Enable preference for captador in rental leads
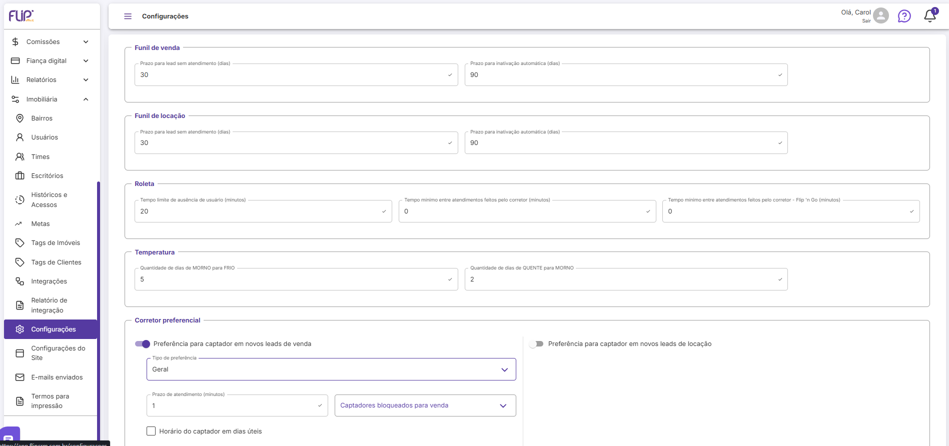949x446 pixels. [x=536, y=344]
